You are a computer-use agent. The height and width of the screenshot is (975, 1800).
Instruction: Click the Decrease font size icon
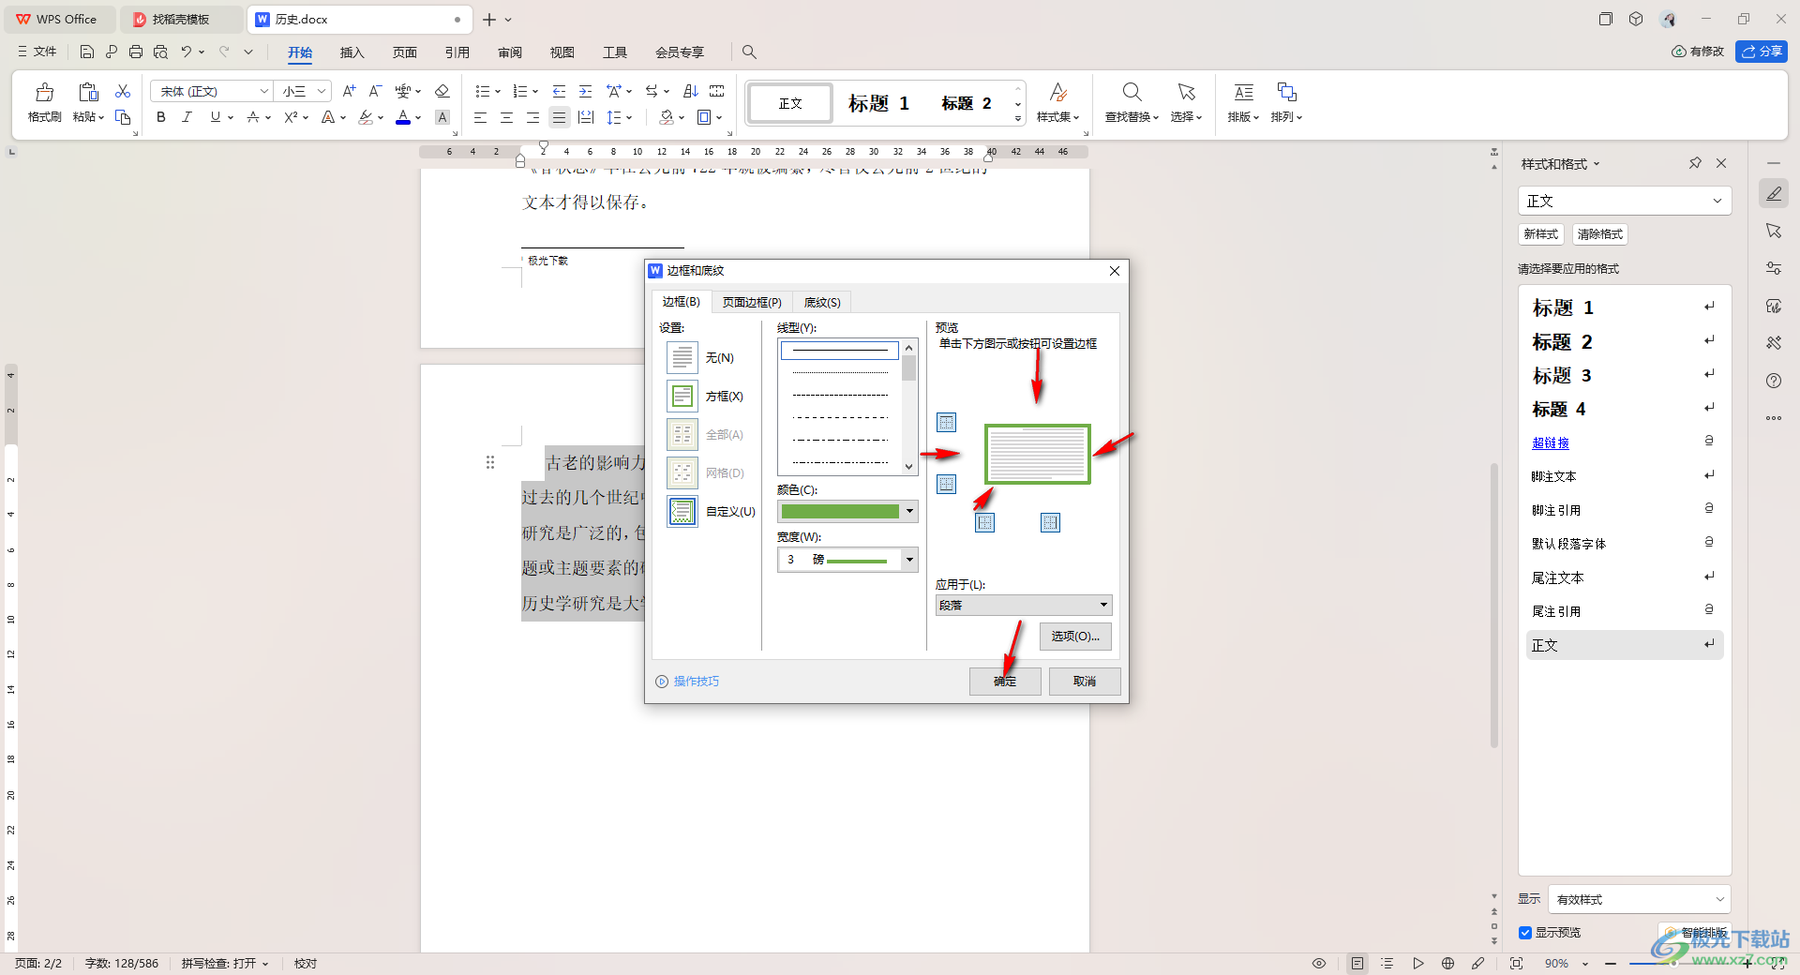[375, 91]
